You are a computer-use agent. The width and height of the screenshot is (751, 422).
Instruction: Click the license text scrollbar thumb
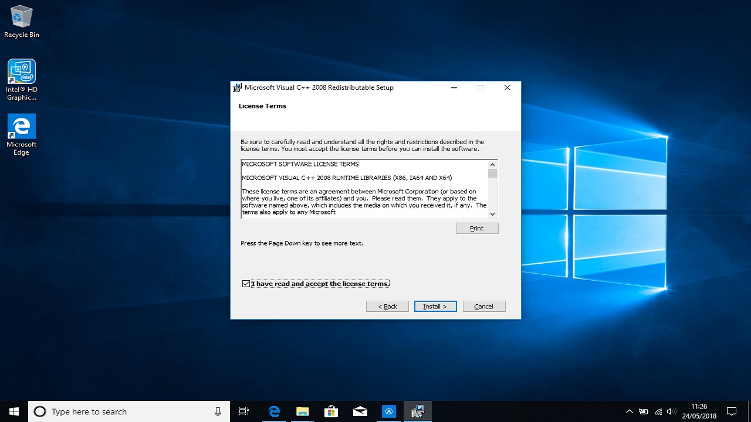[x=493, y=173]
